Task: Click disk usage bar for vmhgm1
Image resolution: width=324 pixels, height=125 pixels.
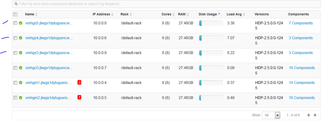Action: [211, 83]
